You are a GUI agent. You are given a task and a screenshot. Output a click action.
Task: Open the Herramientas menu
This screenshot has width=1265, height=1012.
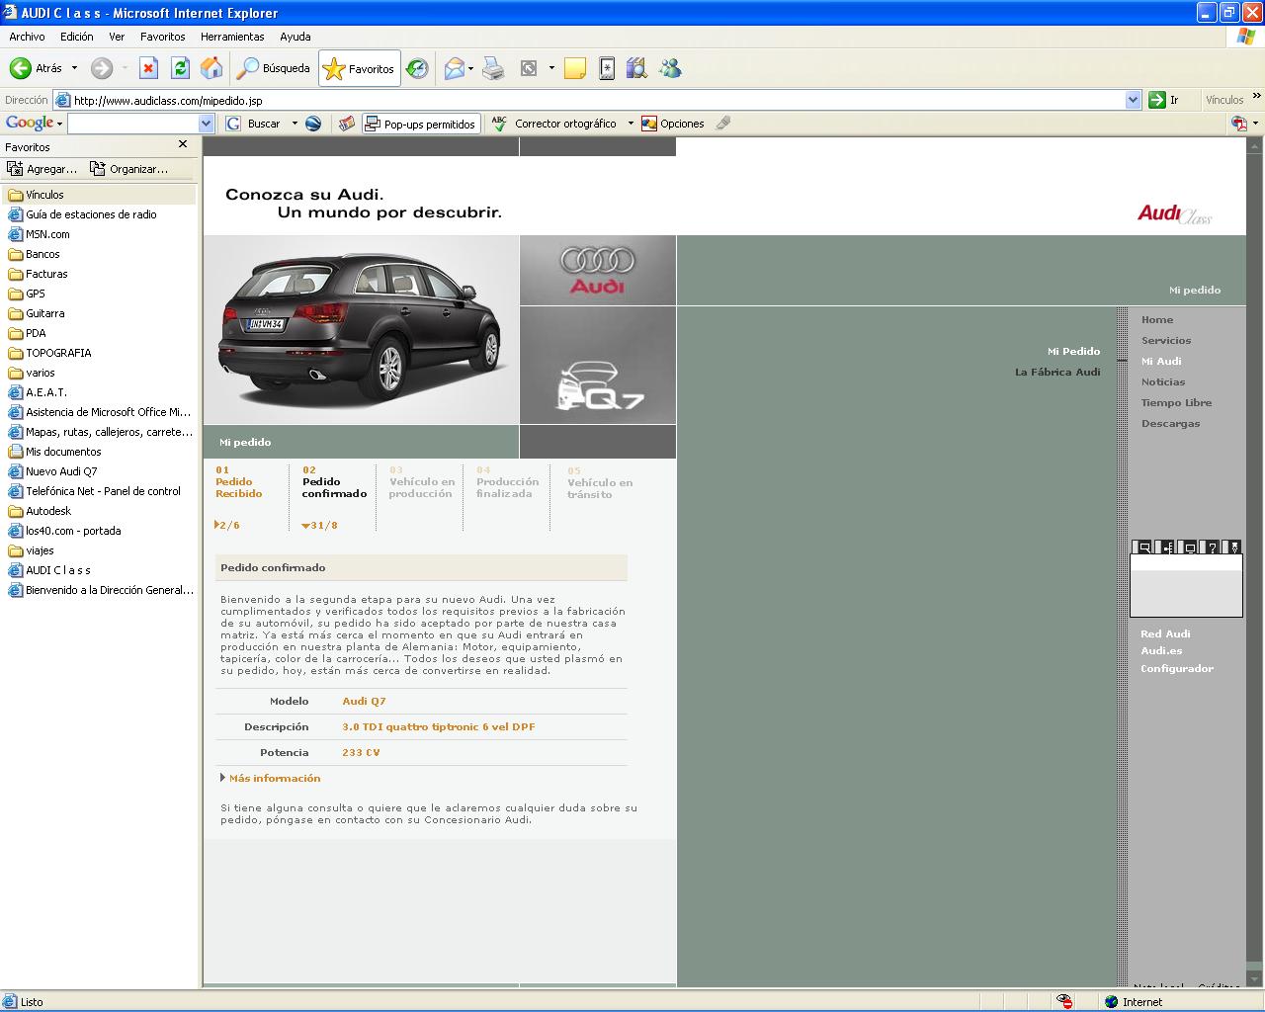pos(232,37)
